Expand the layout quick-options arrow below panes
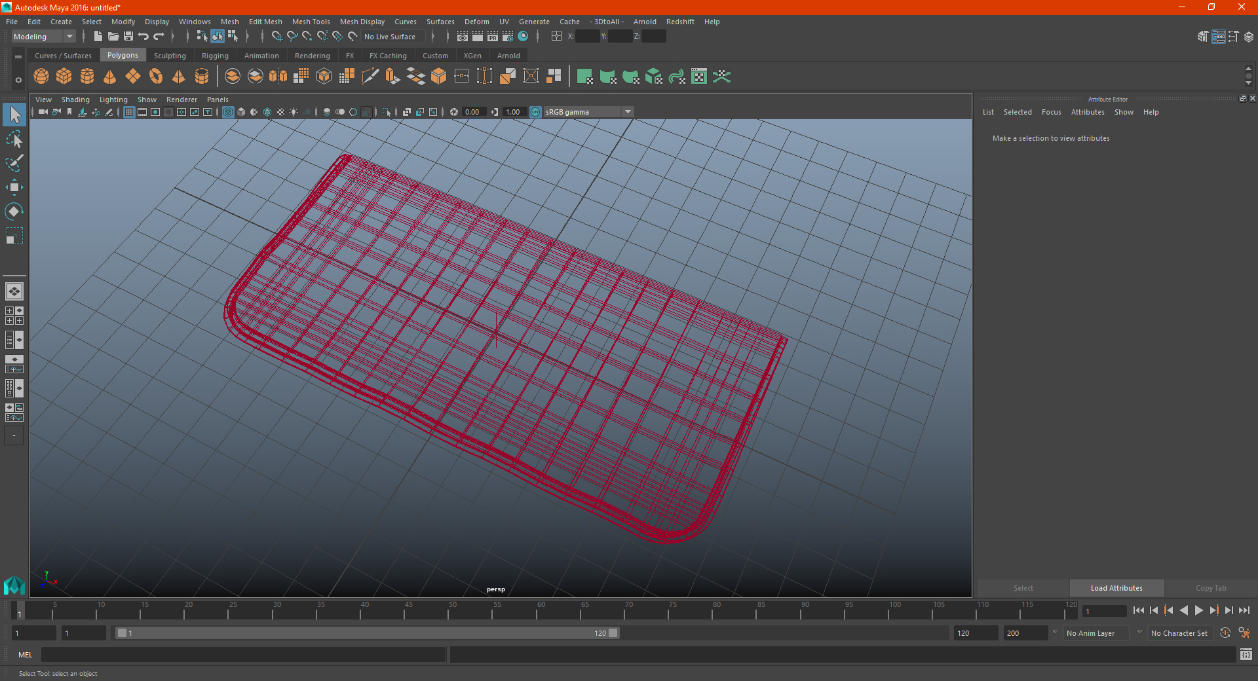 (x=14, y=435)
